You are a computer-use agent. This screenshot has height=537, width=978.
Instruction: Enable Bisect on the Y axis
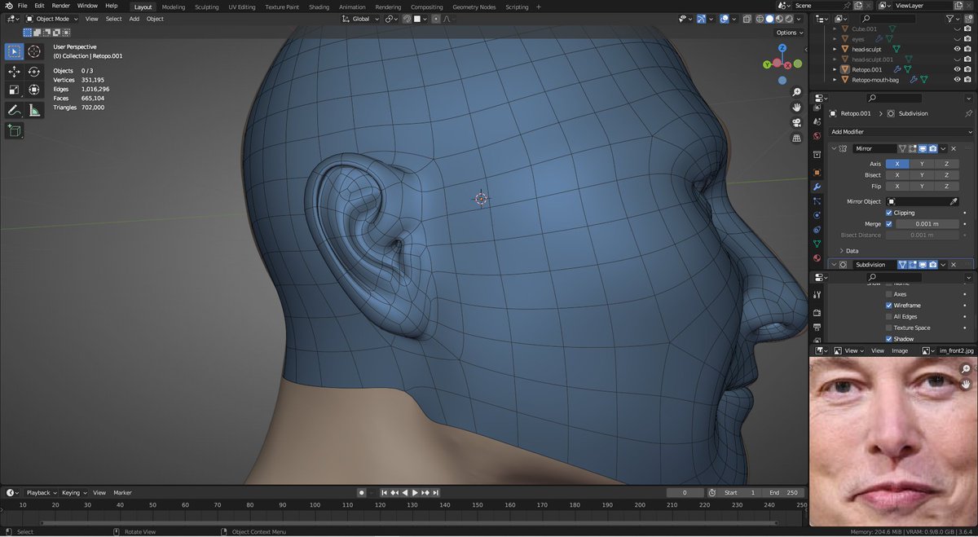click(922, 175)
